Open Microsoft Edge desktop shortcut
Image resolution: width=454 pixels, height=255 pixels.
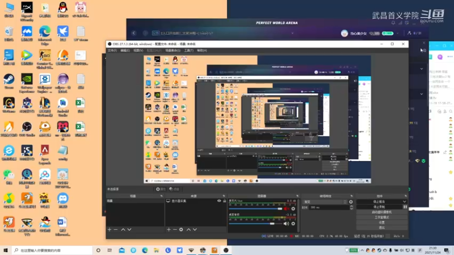click(x=45, y=35)
